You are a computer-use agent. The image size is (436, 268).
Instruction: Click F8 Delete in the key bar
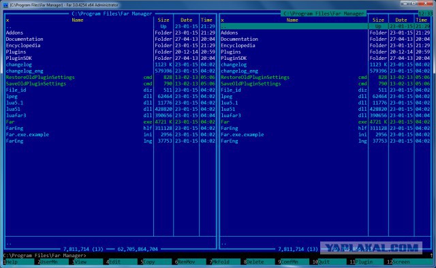coord(259,262)
